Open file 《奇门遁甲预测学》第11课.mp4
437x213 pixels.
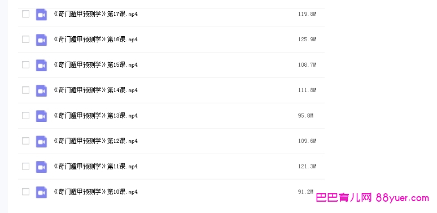[x=95, y=166]
